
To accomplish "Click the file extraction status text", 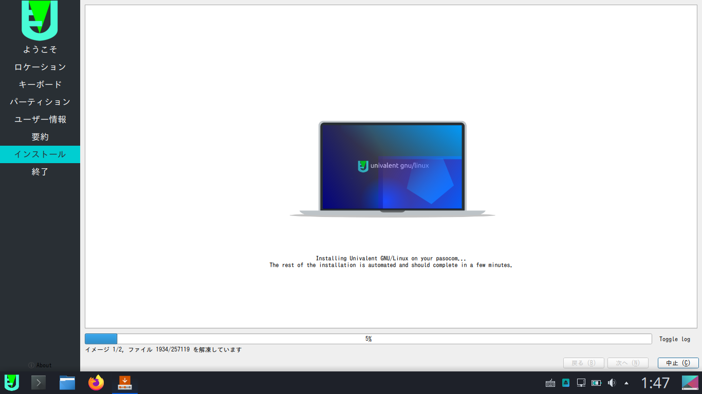I will (163, 350).
